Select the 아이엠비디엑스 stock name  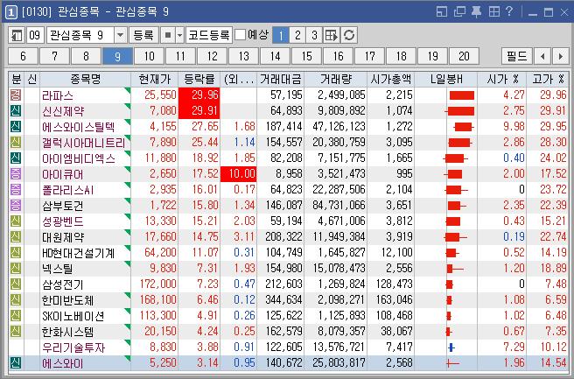(79, 158)
